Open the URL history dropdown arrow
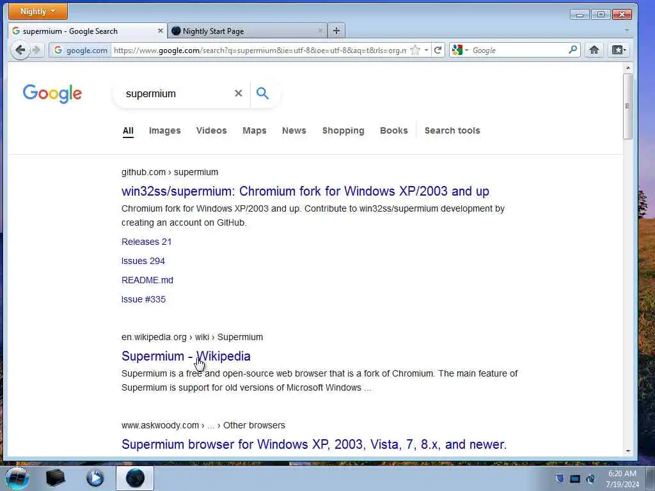655x491 pixels. click(x=426, y=50)
